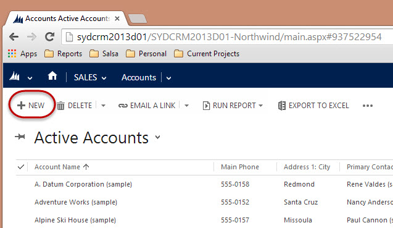Open Alpine Ski House (sample) account

75,220
